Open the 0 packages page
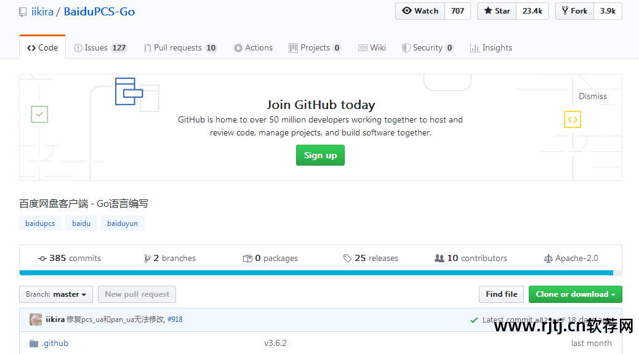 (270, 259)
